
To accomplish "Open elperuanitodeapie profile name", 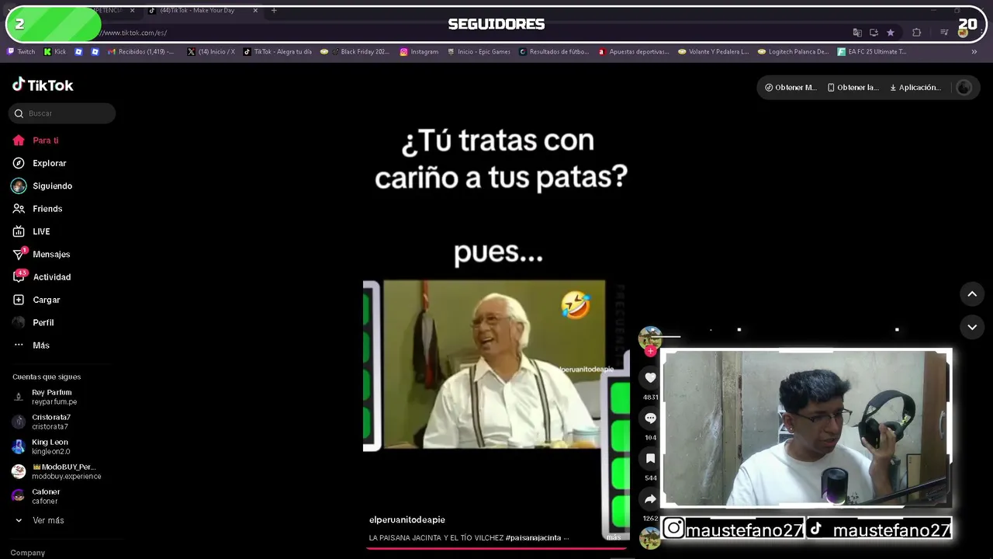I will [x=407, y=520].
